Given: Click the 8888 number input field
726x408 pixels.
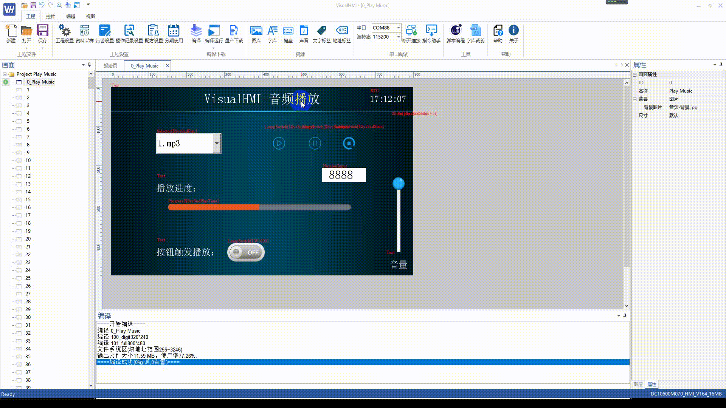Looking at the screenshot, I should pyautogui.click(x=344, y=175).
